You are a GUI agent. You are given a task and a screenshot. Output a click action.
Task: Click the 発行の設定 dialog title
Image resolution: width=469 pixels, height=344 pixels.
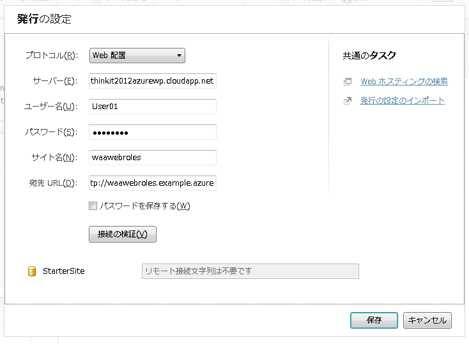tap(44, 19)
